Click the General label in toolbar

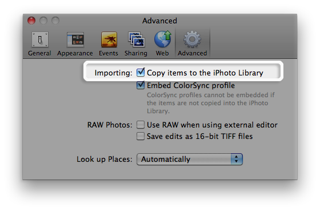[x=39, y=53]
